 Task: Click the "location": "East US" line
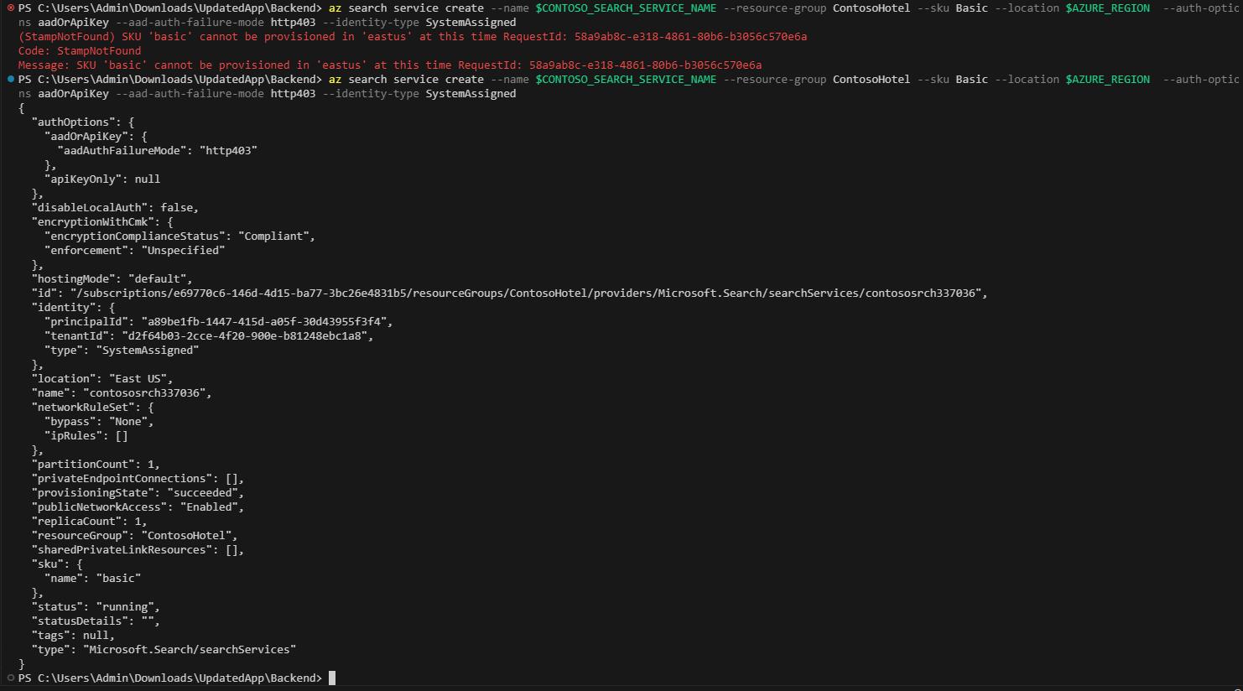coord(102,379)
